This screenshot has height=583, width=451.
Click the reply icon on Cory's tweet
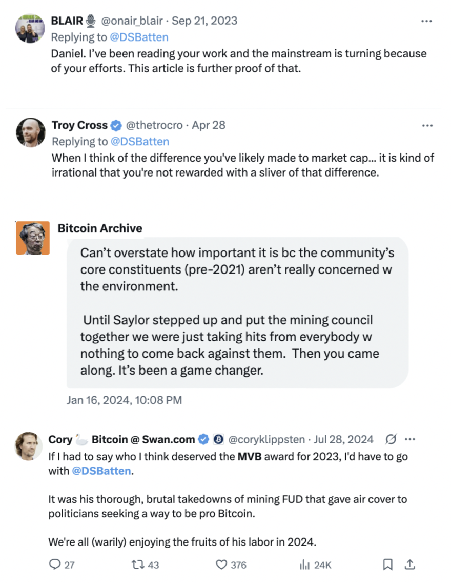click(x=55, y=565)
